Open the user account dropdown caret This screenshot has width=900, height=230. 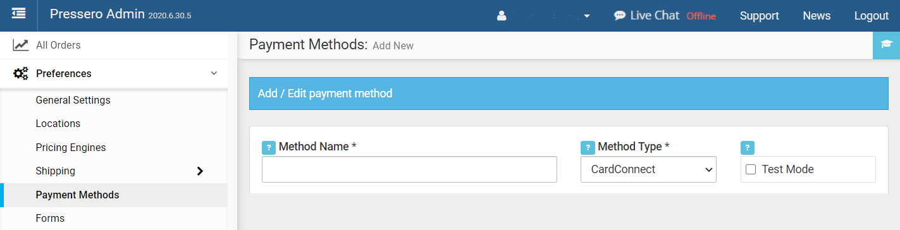pyautogui.click(x=587, y=16)
